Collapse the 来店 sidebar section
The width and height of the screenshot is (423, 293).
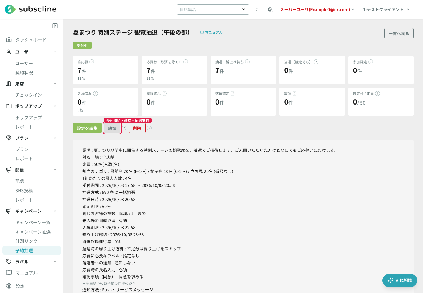[55, 84]
